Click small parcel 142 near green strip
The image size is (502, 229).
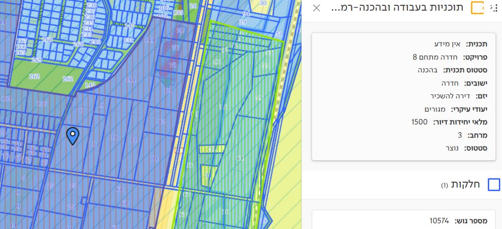coord(90,85)
